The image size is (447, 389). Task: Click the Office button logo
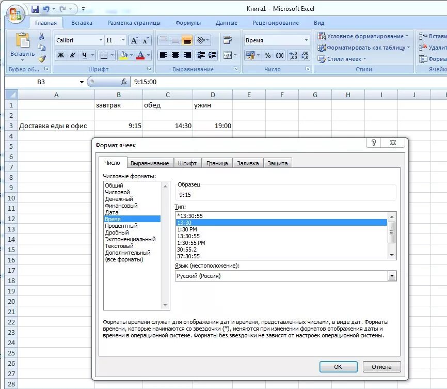click(x=15, y=14)
